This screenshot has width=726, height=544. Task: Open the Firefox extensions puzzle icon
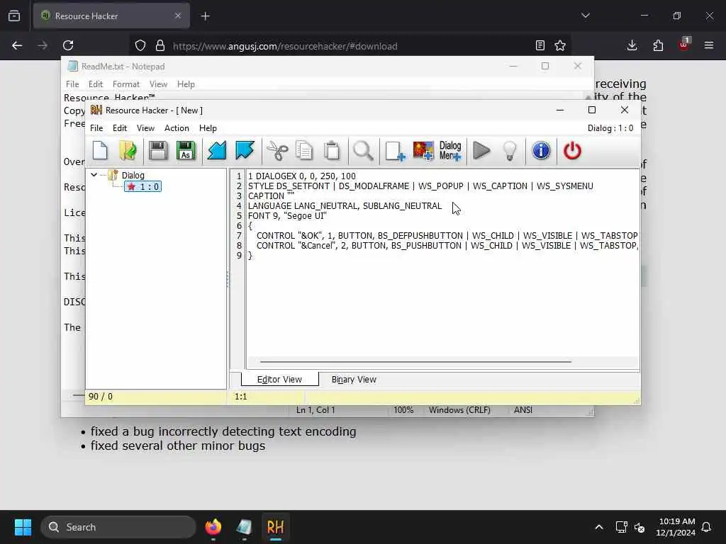[658, 45]
